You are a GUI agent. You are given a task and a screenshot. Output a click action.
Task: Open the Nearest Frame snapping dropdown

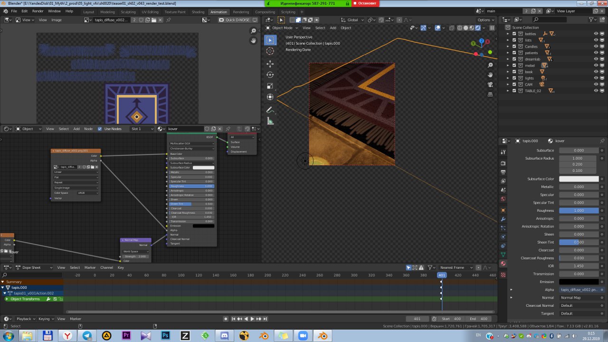pyautogui.click(x=456, y=267)
